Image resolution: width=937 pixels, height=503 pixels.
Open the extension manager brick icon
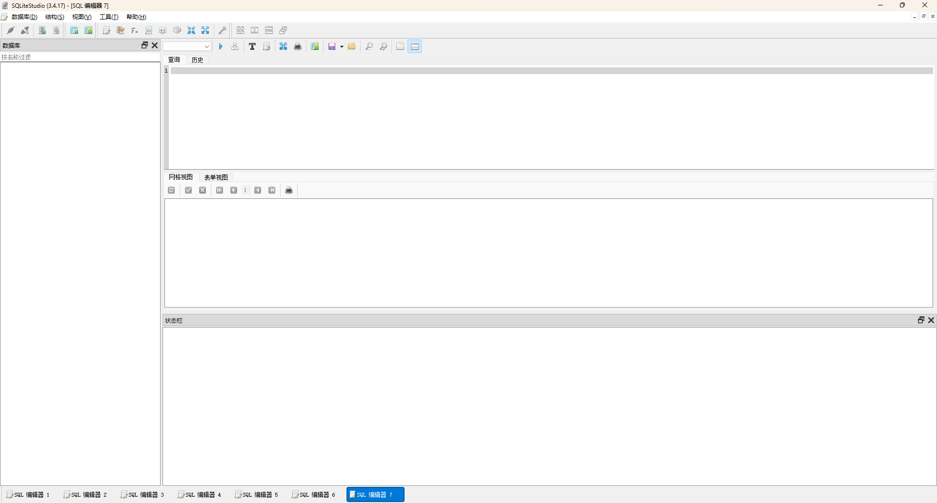[x=177, y=30]
